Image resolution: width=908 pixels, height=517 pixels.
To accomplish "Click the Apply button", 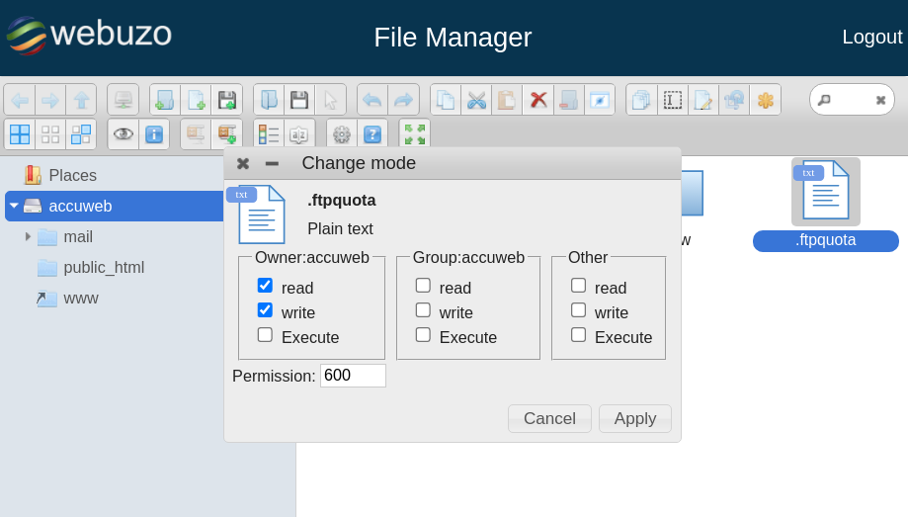I will click(x=634, y=418).
